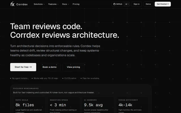Screen dimensions: 181x113
Task: Click the Corrdex brand name
Action: coord(22,5)
